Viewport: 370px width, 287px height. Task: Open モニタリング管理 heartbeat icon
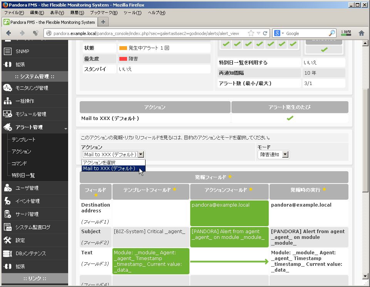8,88
